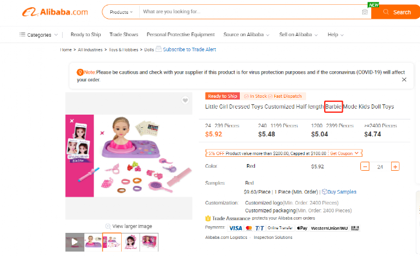Select the boxed doll set thumbnail
Screen dimensions: 420x257
(149, 242)
